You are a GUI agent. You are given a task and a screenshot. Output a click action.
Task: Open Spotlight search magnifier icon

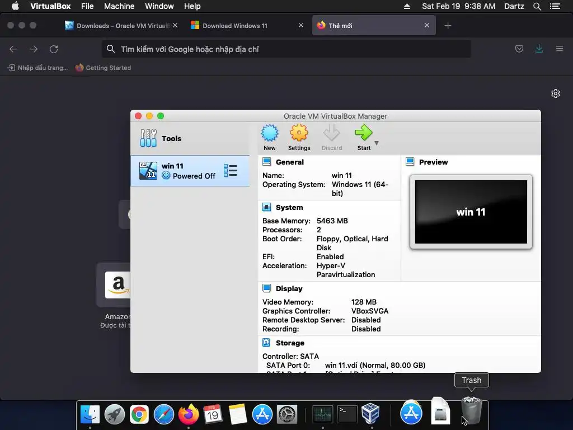tap(537, 6)
